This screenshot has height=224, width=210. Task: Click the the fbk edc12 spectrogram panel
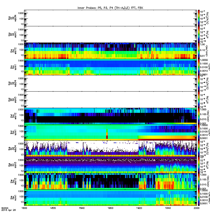click(110, 181)
